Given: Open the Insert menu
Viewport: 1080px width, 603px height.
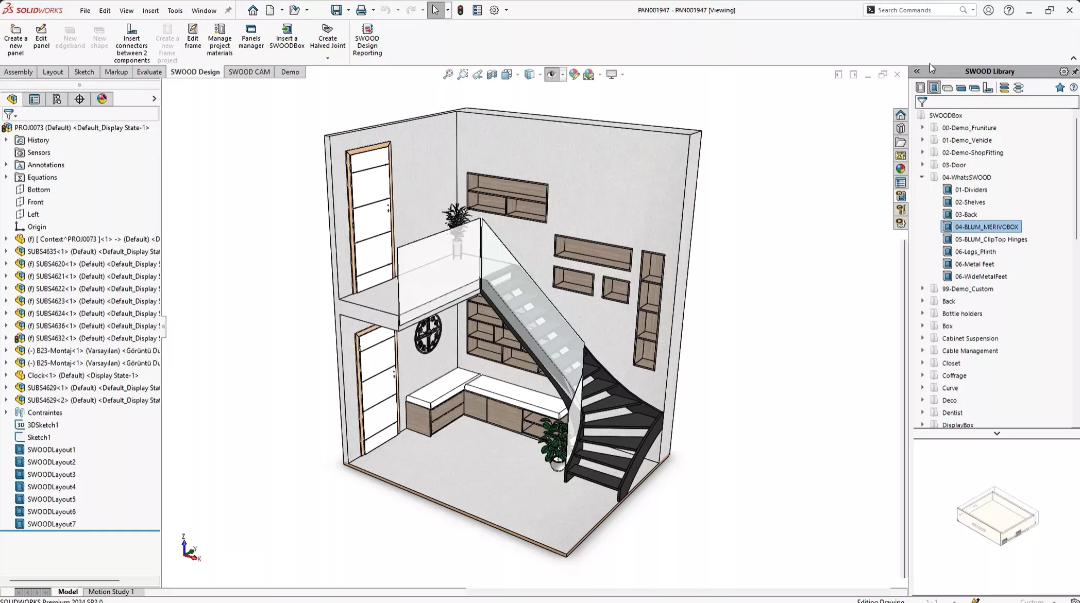Looking at the screenshot, I should point(150,10).
